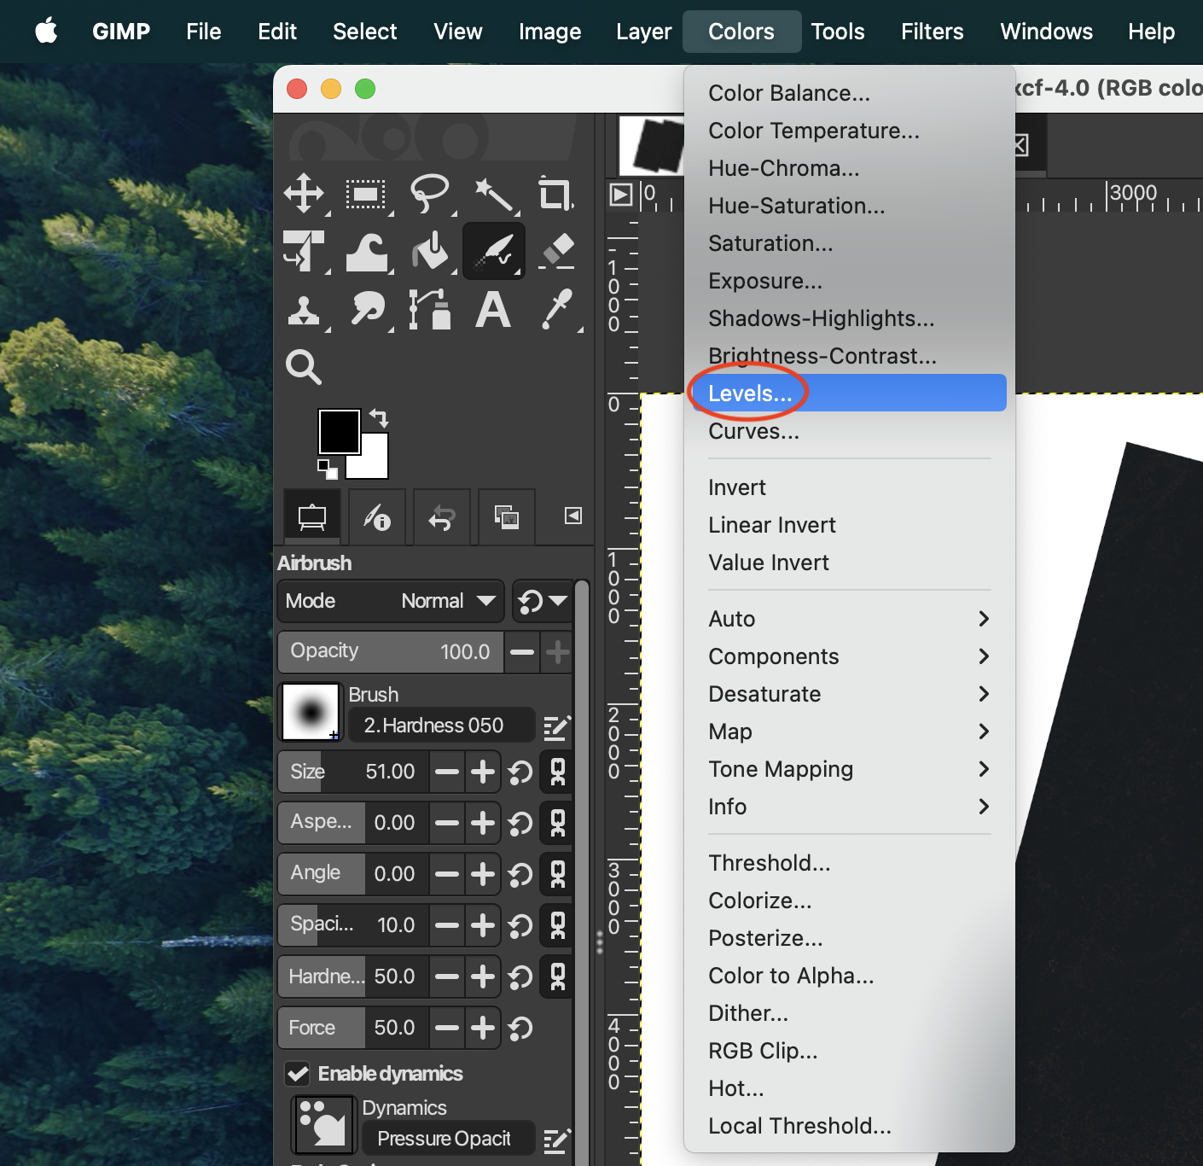Decrease the Angle value
This screenshot has height=1166, width=1203.
point(447,874)
